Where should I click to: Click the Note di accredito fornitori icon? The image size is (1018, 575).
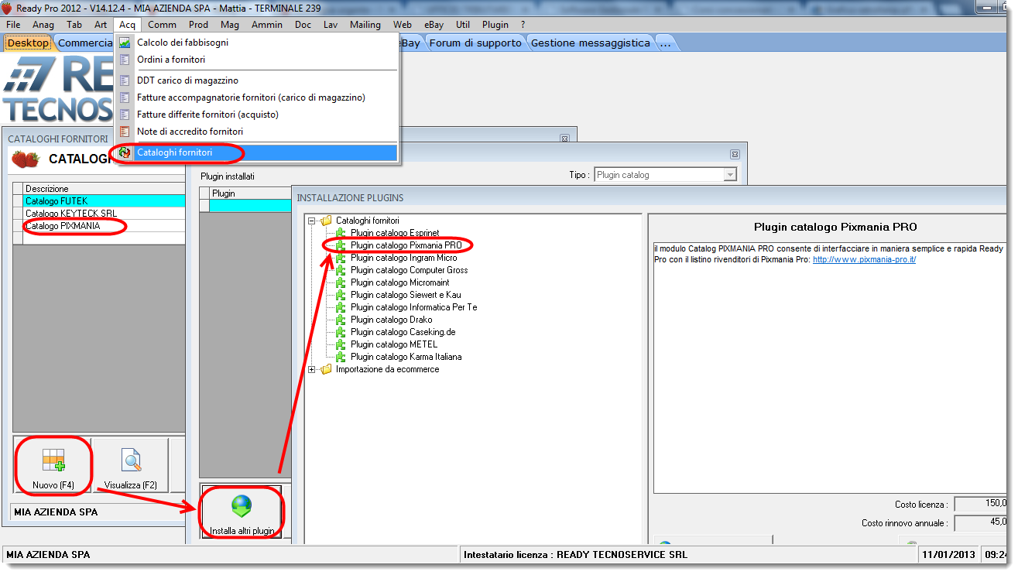[x=125, y=132]
